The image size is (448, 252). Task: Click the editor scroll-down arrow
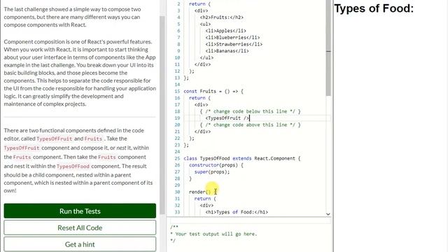(x=328, y=213)
